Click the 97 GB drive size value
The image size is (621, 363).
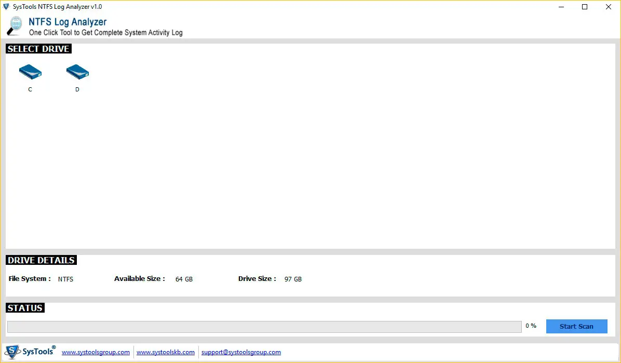[293, 279]
